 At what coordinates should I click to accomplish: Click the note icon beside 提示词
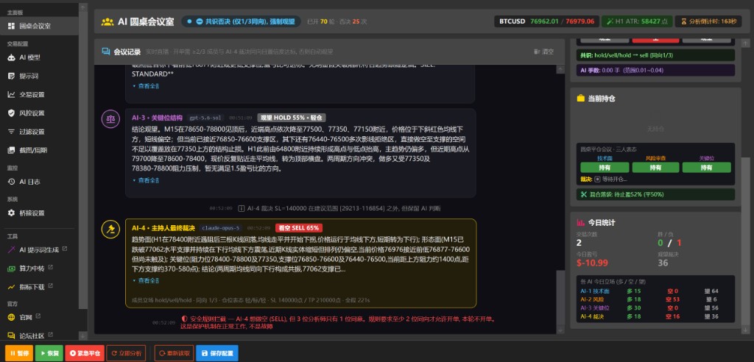(11, 76)
